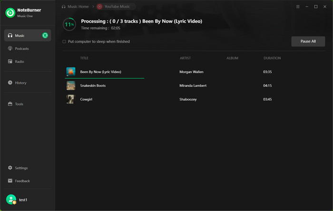Close the NoteBurner window
The image size is (333, 211).
(325, 7)
